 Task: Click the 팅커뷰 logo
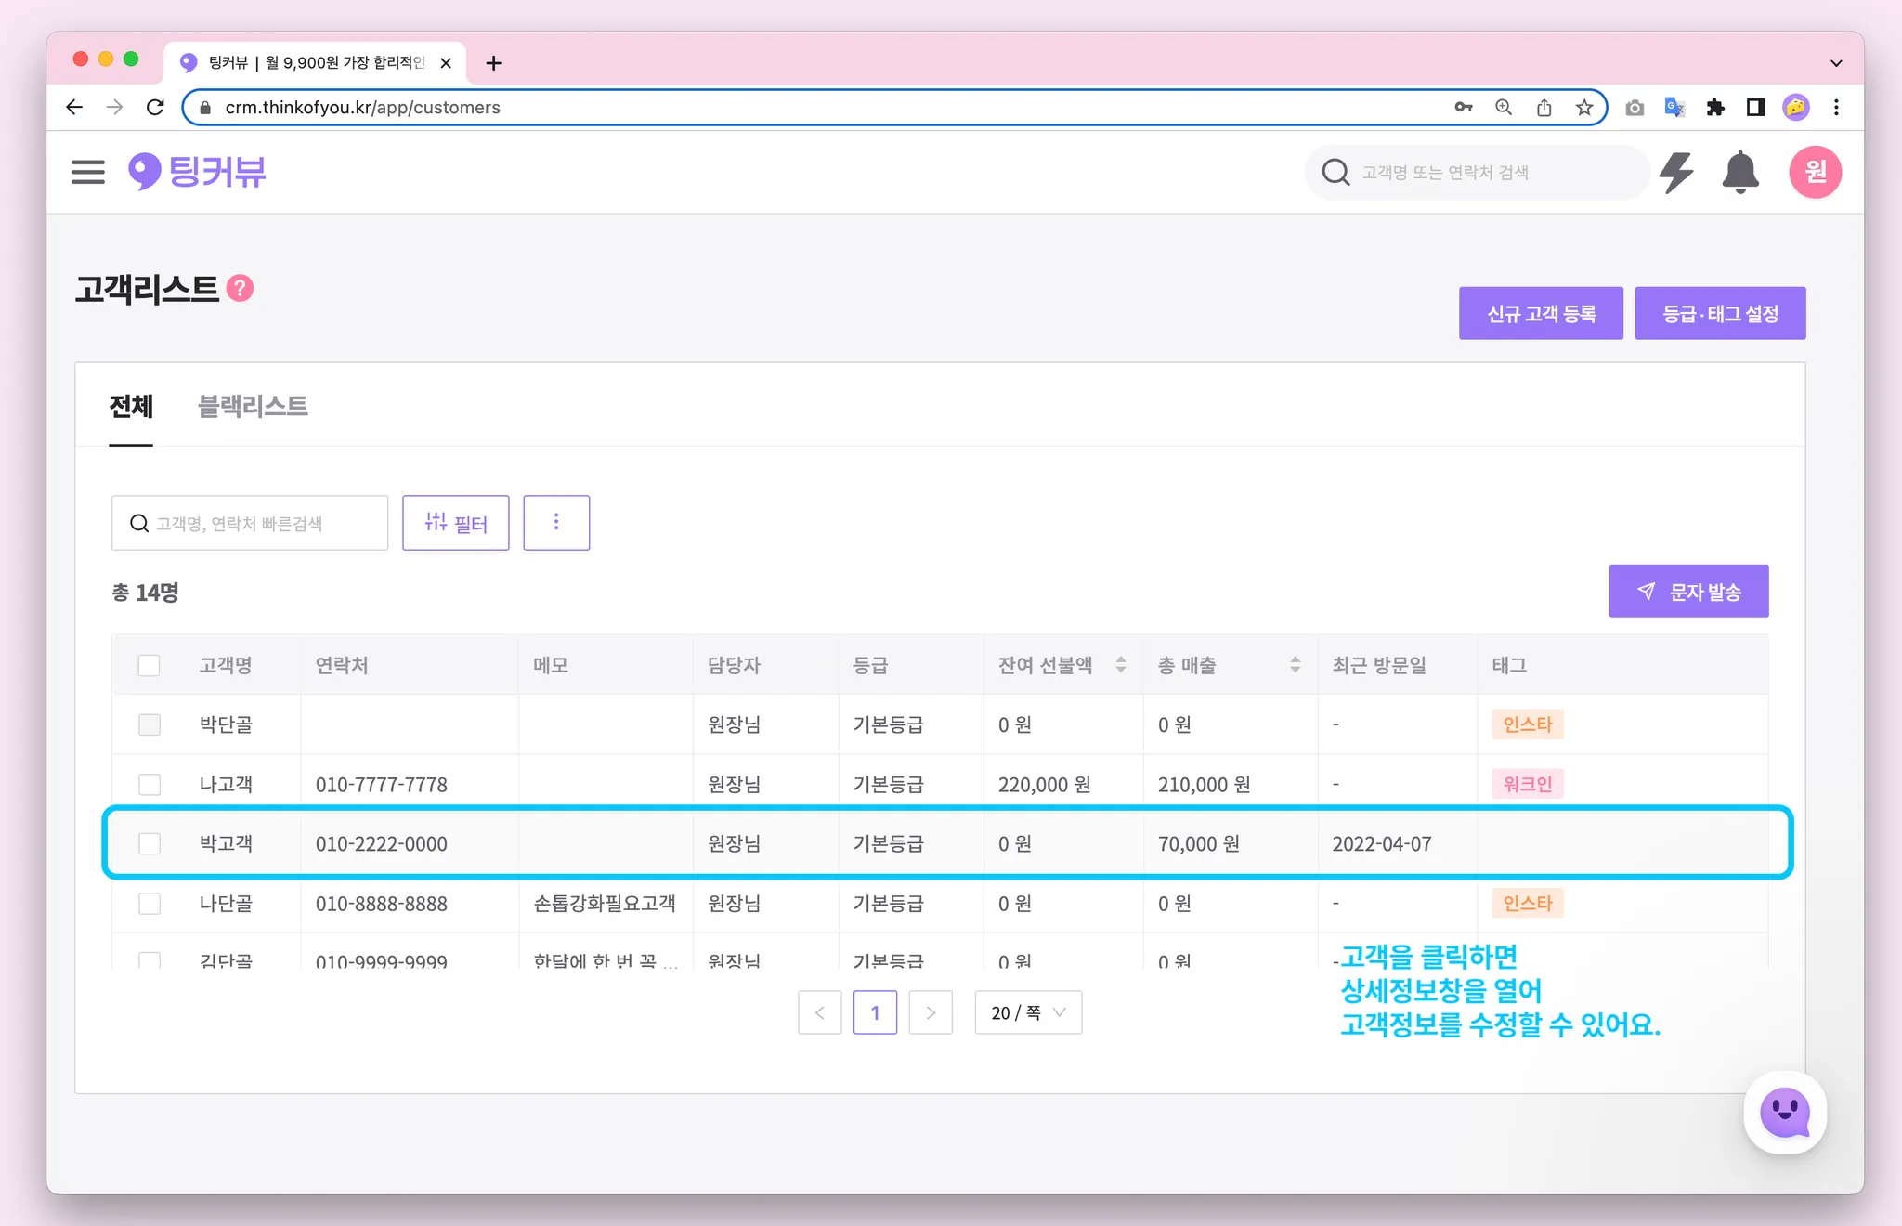pos(198,172)
